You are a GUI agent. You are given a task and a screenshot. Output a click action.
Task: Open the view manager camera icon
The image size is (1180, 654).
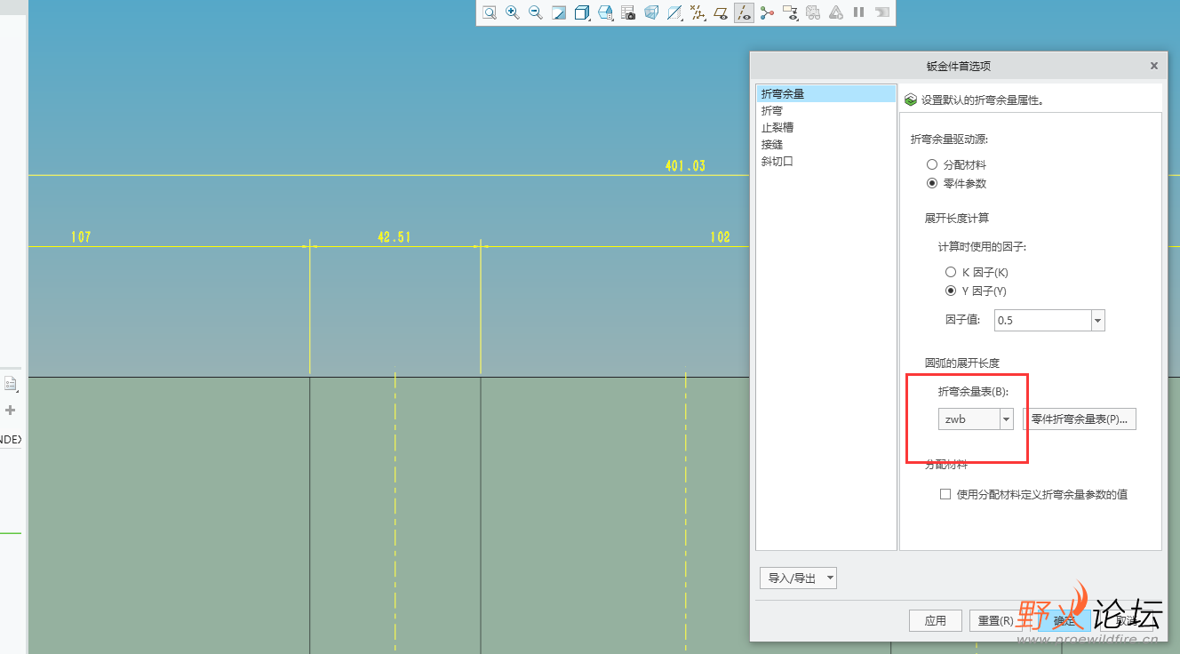click(x=628, y=12)
